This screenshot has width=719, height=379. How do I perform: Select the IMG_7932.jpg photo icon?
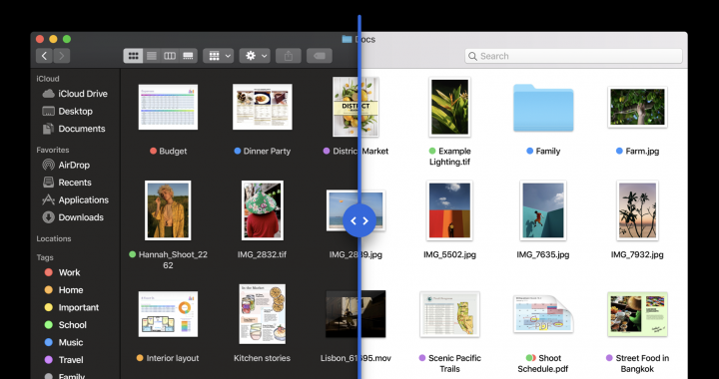tap(637, 210)
